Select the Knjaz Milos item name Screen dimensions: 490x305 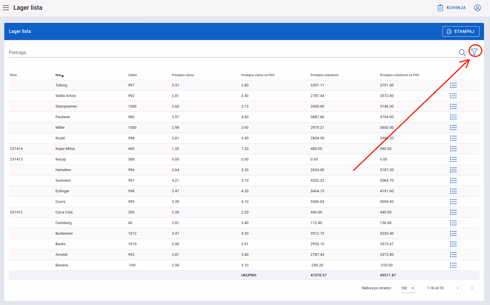pos(65,149)
